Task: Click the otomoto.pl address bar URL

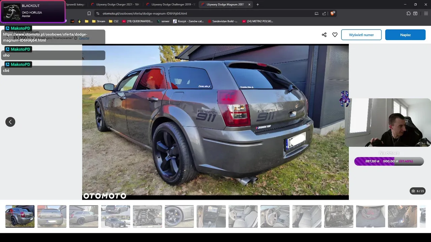Action: [x=145, y=13]
